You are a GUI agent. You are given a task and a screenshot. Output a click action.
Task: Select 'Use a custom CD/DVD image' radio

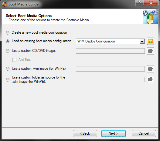point(8,51)
